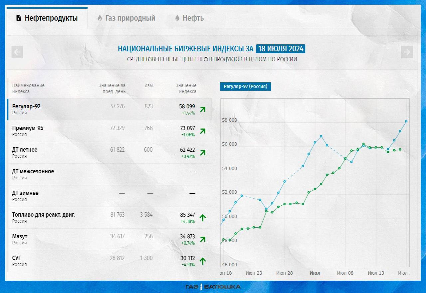This screenshot has width=426, height=293.
Task: Click the 58 000 y-axis label
Action: [230, 120]
